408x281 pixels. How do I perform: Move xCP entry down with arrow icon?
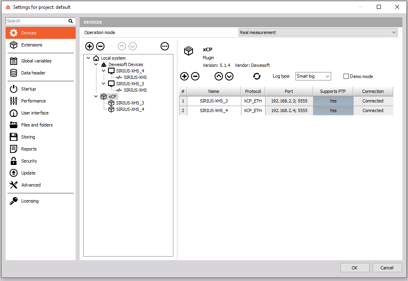click(x=229, y=76)
